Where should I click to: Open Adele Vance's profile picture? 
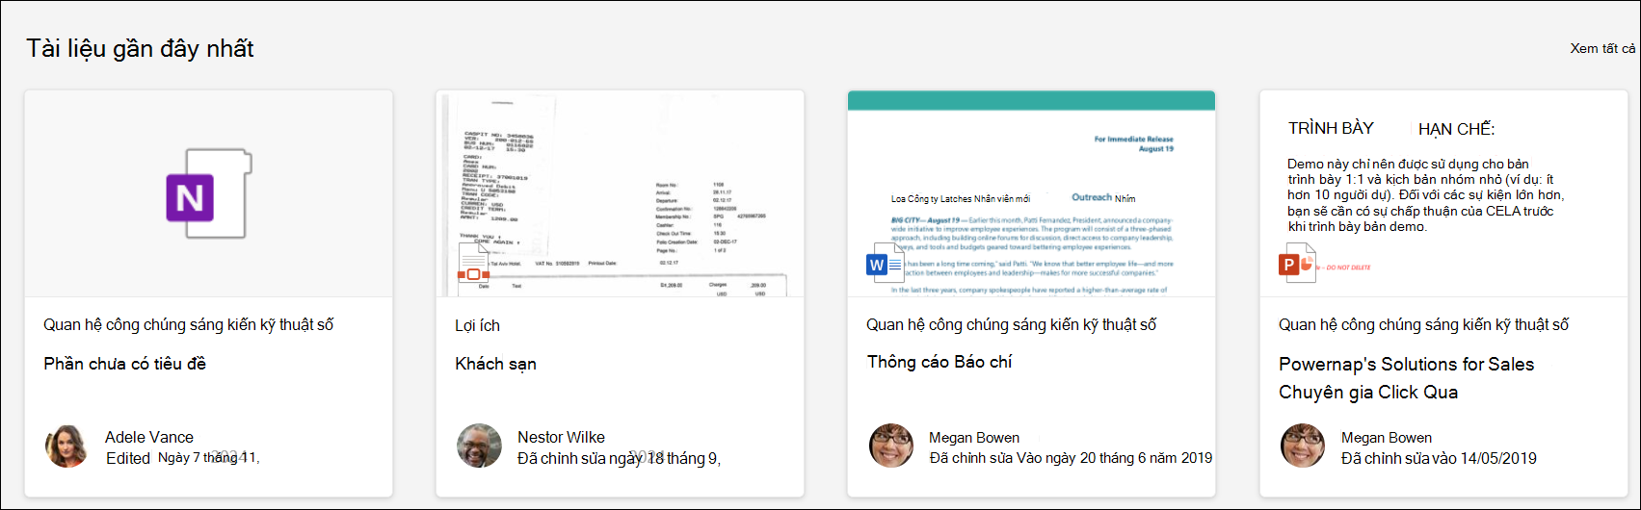click(66, 446)
